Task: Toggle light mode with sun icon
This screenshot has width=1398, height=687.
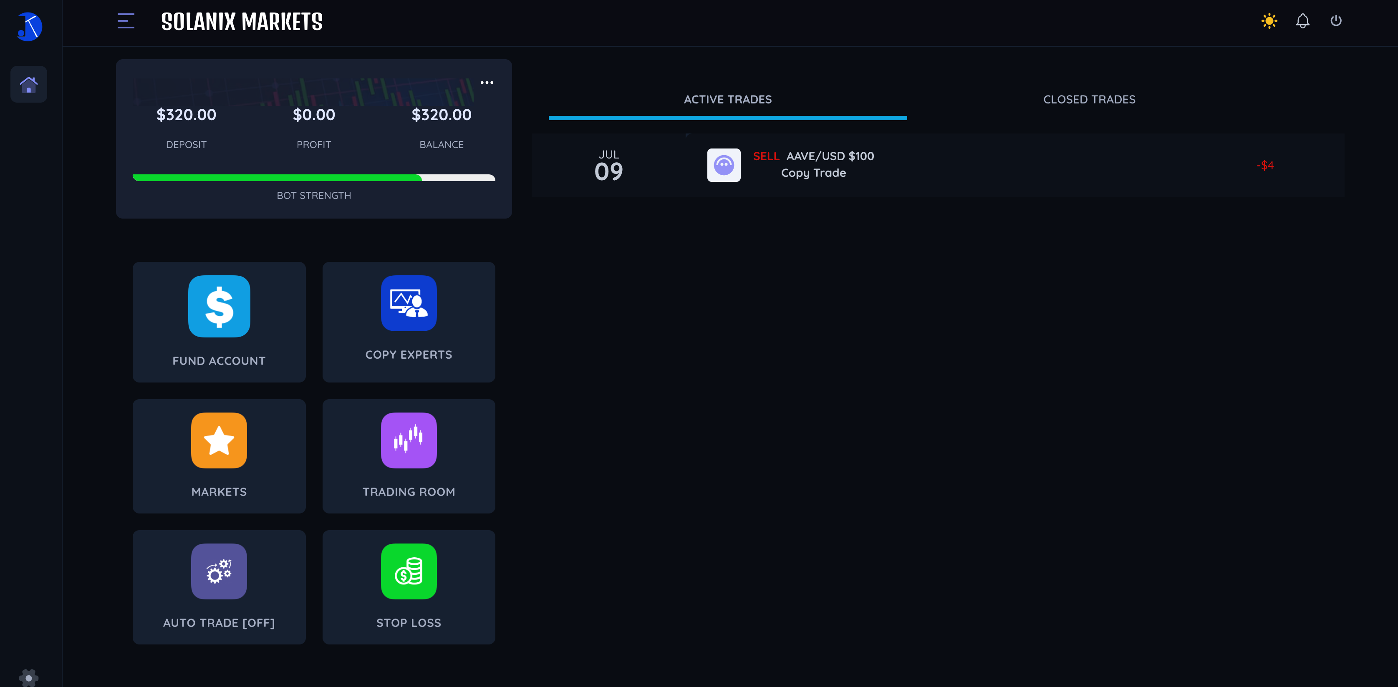Action: coord(1269,21)
